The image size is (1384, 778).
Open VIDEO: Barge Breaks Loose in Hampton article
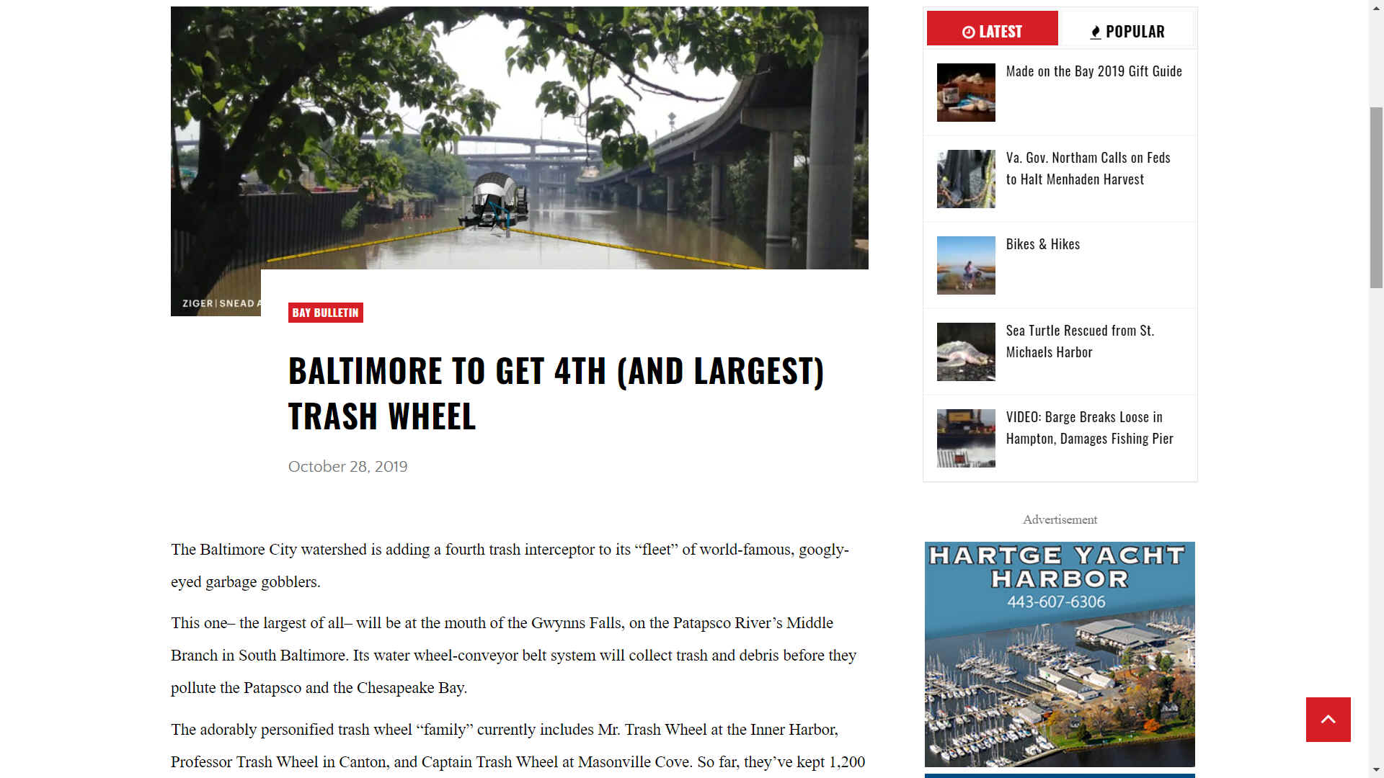[x=1089, y=428]
